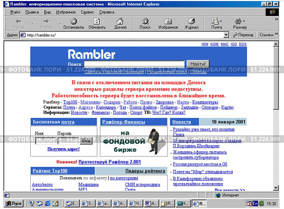This screenshot has height=209, width=284.
Task: Click Internet Explorer quick launch icon
Action: click(47, 204)
